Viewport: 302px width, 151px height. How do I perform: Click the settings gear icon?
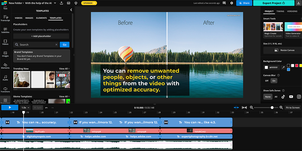point(232,3)
